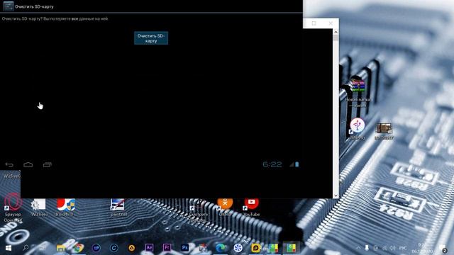The height and width of the screenshot is (255, 454).
Task: Open the network icon in system tray
Action: coord(384,248)
